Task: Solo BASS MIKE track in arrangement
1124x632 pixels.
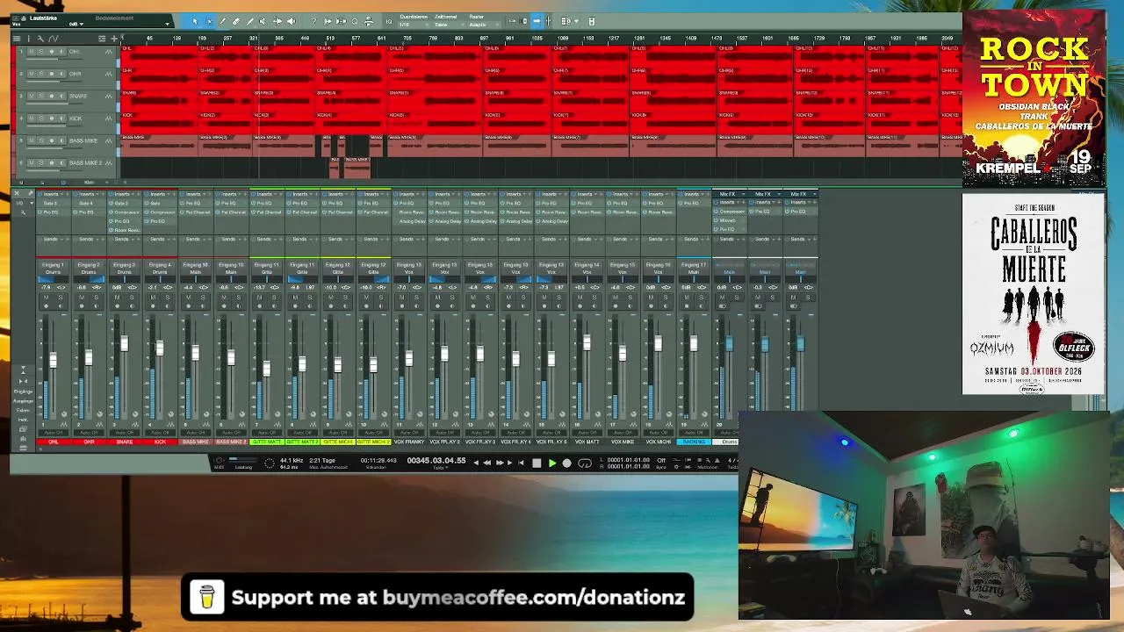Action: click(x=40, y=140)
